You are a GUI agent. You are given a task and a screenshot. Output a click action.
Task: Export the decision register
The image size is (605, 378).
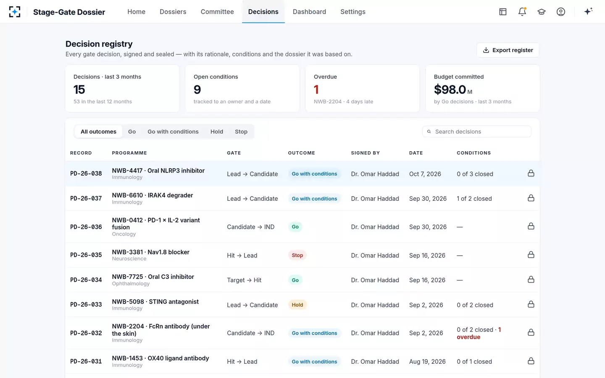click(x=508, y=50)
